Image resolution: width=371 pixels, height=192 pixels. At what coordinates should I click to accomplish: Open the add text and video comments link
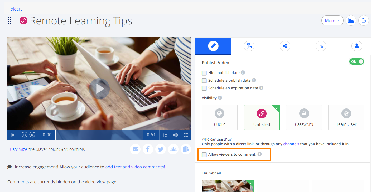click(x=135, y=167)
